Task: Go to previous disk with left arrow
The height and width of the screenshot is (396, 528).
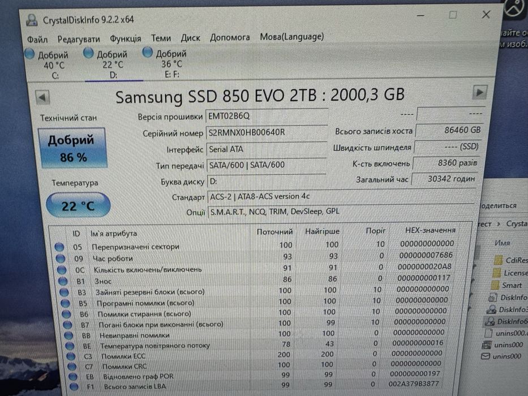Action: (42, 97)
